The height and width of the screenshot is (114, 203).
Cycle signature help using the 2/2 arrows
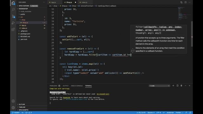pyautogui.click(x=133, y=51)
